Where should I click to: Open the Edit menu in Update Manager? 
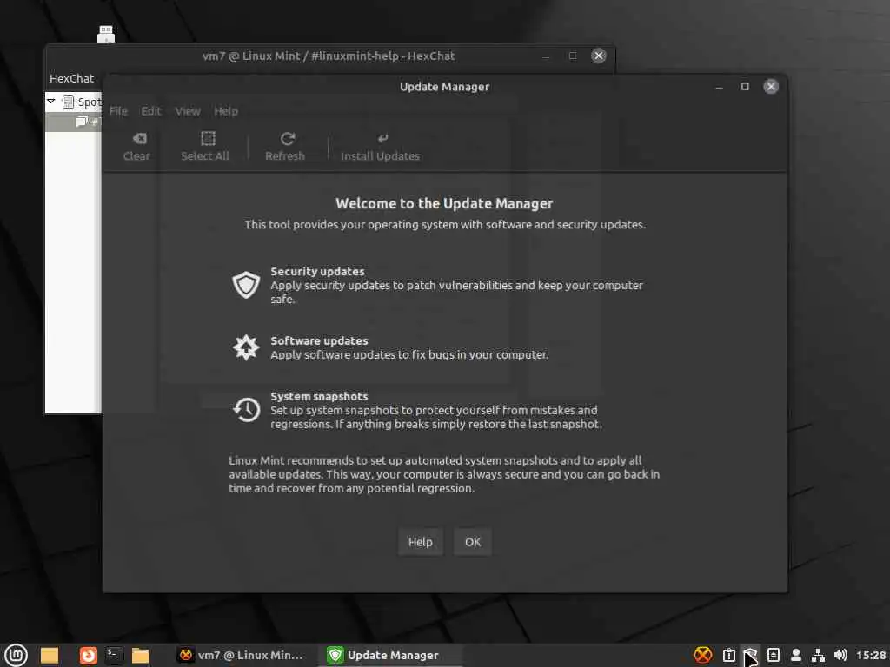coord(151,111)
